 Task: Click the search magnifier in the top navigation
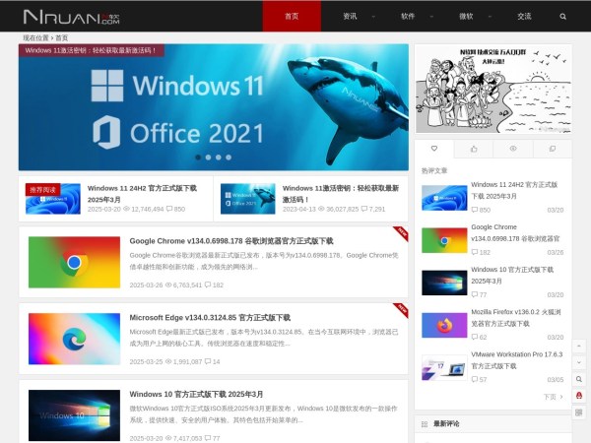coord(563,17)
